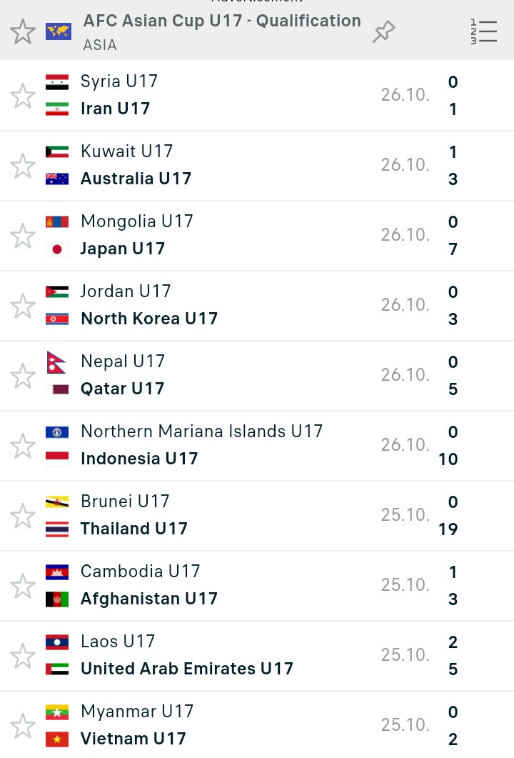This screenshot has height=758, width=514.
Task: Open Laos vs United Arab Emirates U17 match
Action: (257, 656)
